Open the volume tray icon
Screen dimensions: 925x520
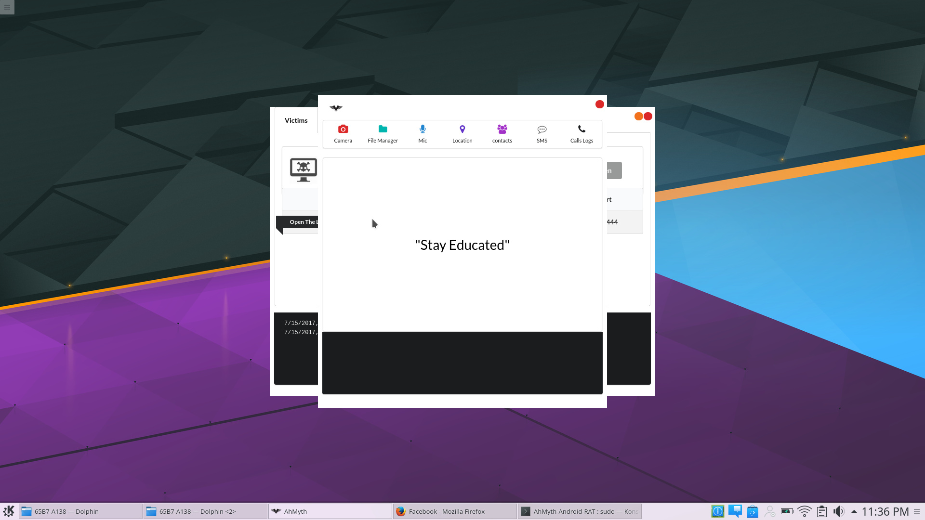[x=838, y=511]
